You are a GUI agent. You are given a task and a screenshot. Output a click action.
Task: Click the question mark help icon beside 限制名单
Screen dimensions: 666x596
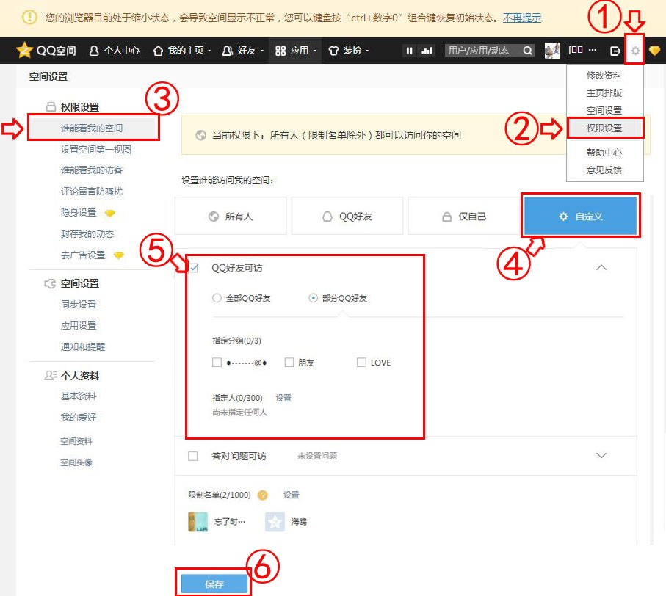(262, 495)
